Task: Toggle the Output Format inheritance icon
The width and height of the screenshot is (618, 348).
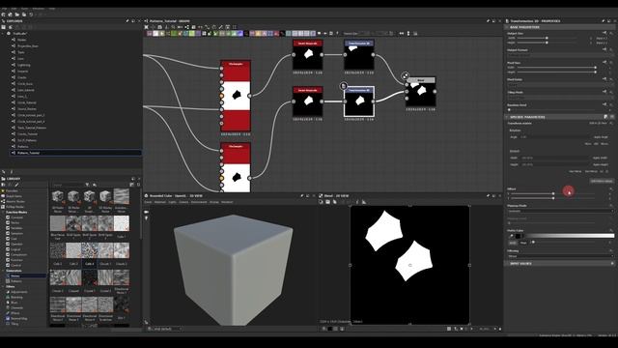Action: (604, 49)
